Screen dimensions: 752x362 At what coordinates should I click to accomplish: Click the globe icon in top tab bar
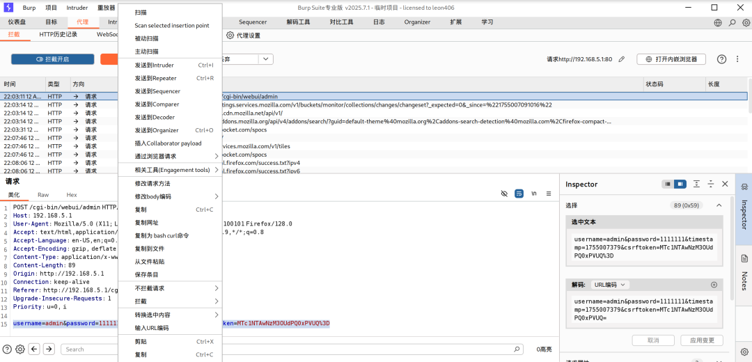[x=718, y=22]
